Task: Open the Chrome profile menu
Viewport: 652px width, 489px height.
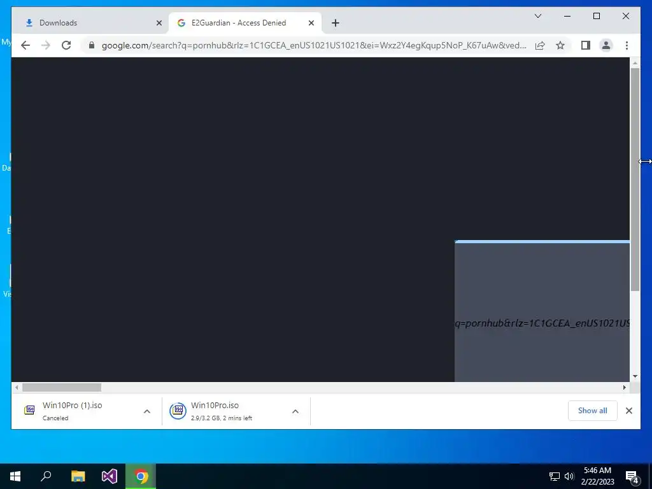Action: point(606,45)
